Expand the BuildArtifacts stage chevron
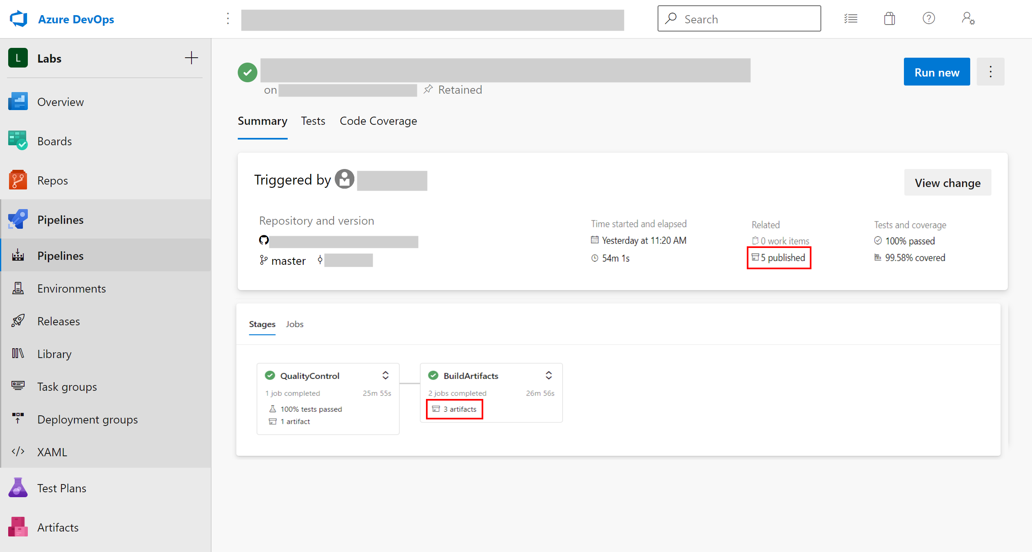The image size is (1032, 552). 549,375
